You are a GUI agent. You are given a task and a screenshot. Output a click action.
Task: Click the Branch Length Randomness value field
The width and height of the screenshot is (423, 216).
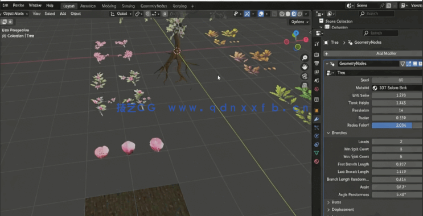[x=397, y=180]
